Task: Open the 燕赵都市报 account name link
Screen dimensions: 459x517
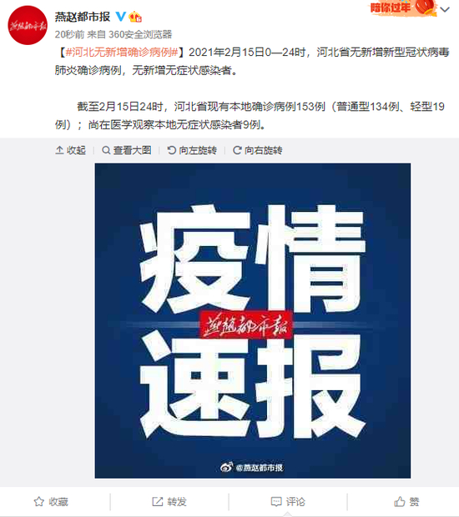Action: pos(83,17)
